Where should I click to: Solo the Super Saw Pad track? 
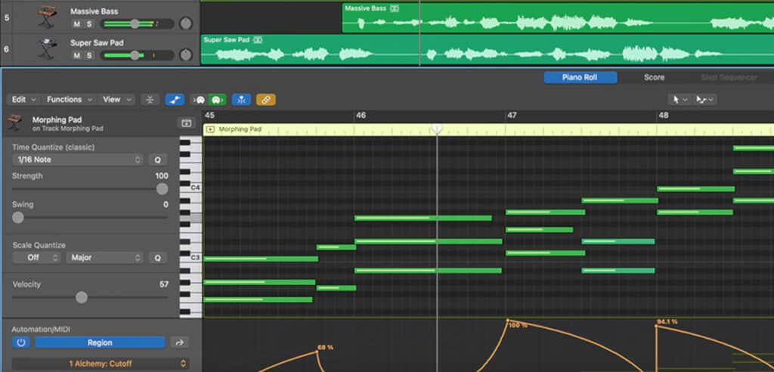click(x=88, y=55)
